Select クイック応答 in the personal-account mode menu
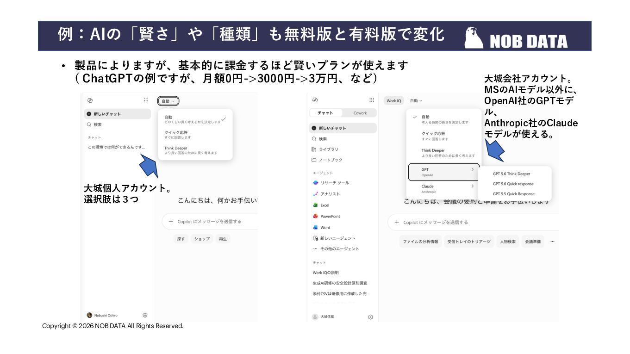630x354 pixels. pos(195,135)
